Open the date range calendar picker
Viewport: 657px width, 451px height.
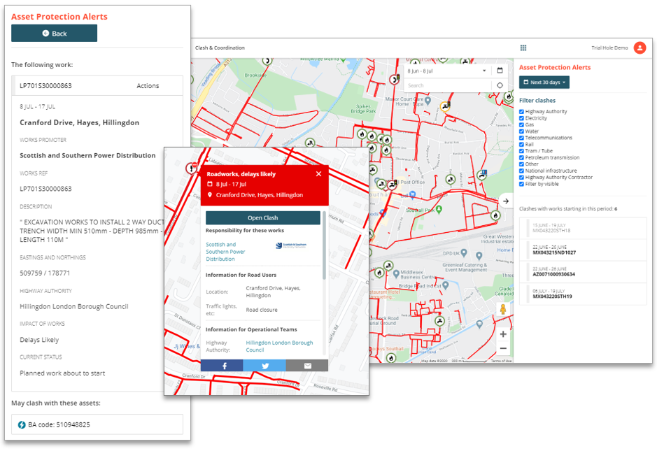500,71
